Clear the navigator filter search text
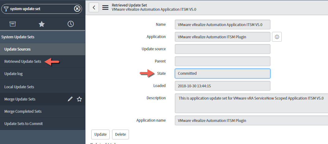Viewport: 328px width, 144px height. (77, 9)
